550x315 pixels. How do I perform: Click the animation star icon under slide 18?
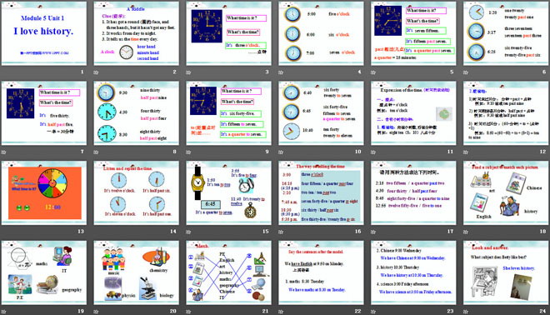(466, 232)
